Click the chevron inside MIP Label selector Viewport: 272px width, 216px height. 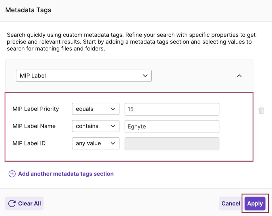tap(145, 76)
